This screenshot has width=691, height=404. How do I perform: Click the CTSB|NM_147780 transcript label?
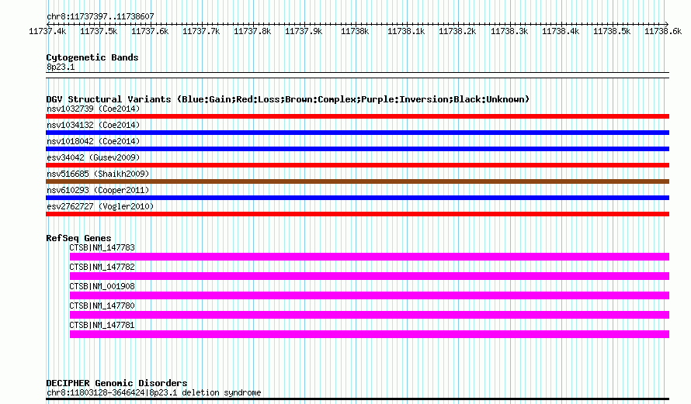point(102,306)
